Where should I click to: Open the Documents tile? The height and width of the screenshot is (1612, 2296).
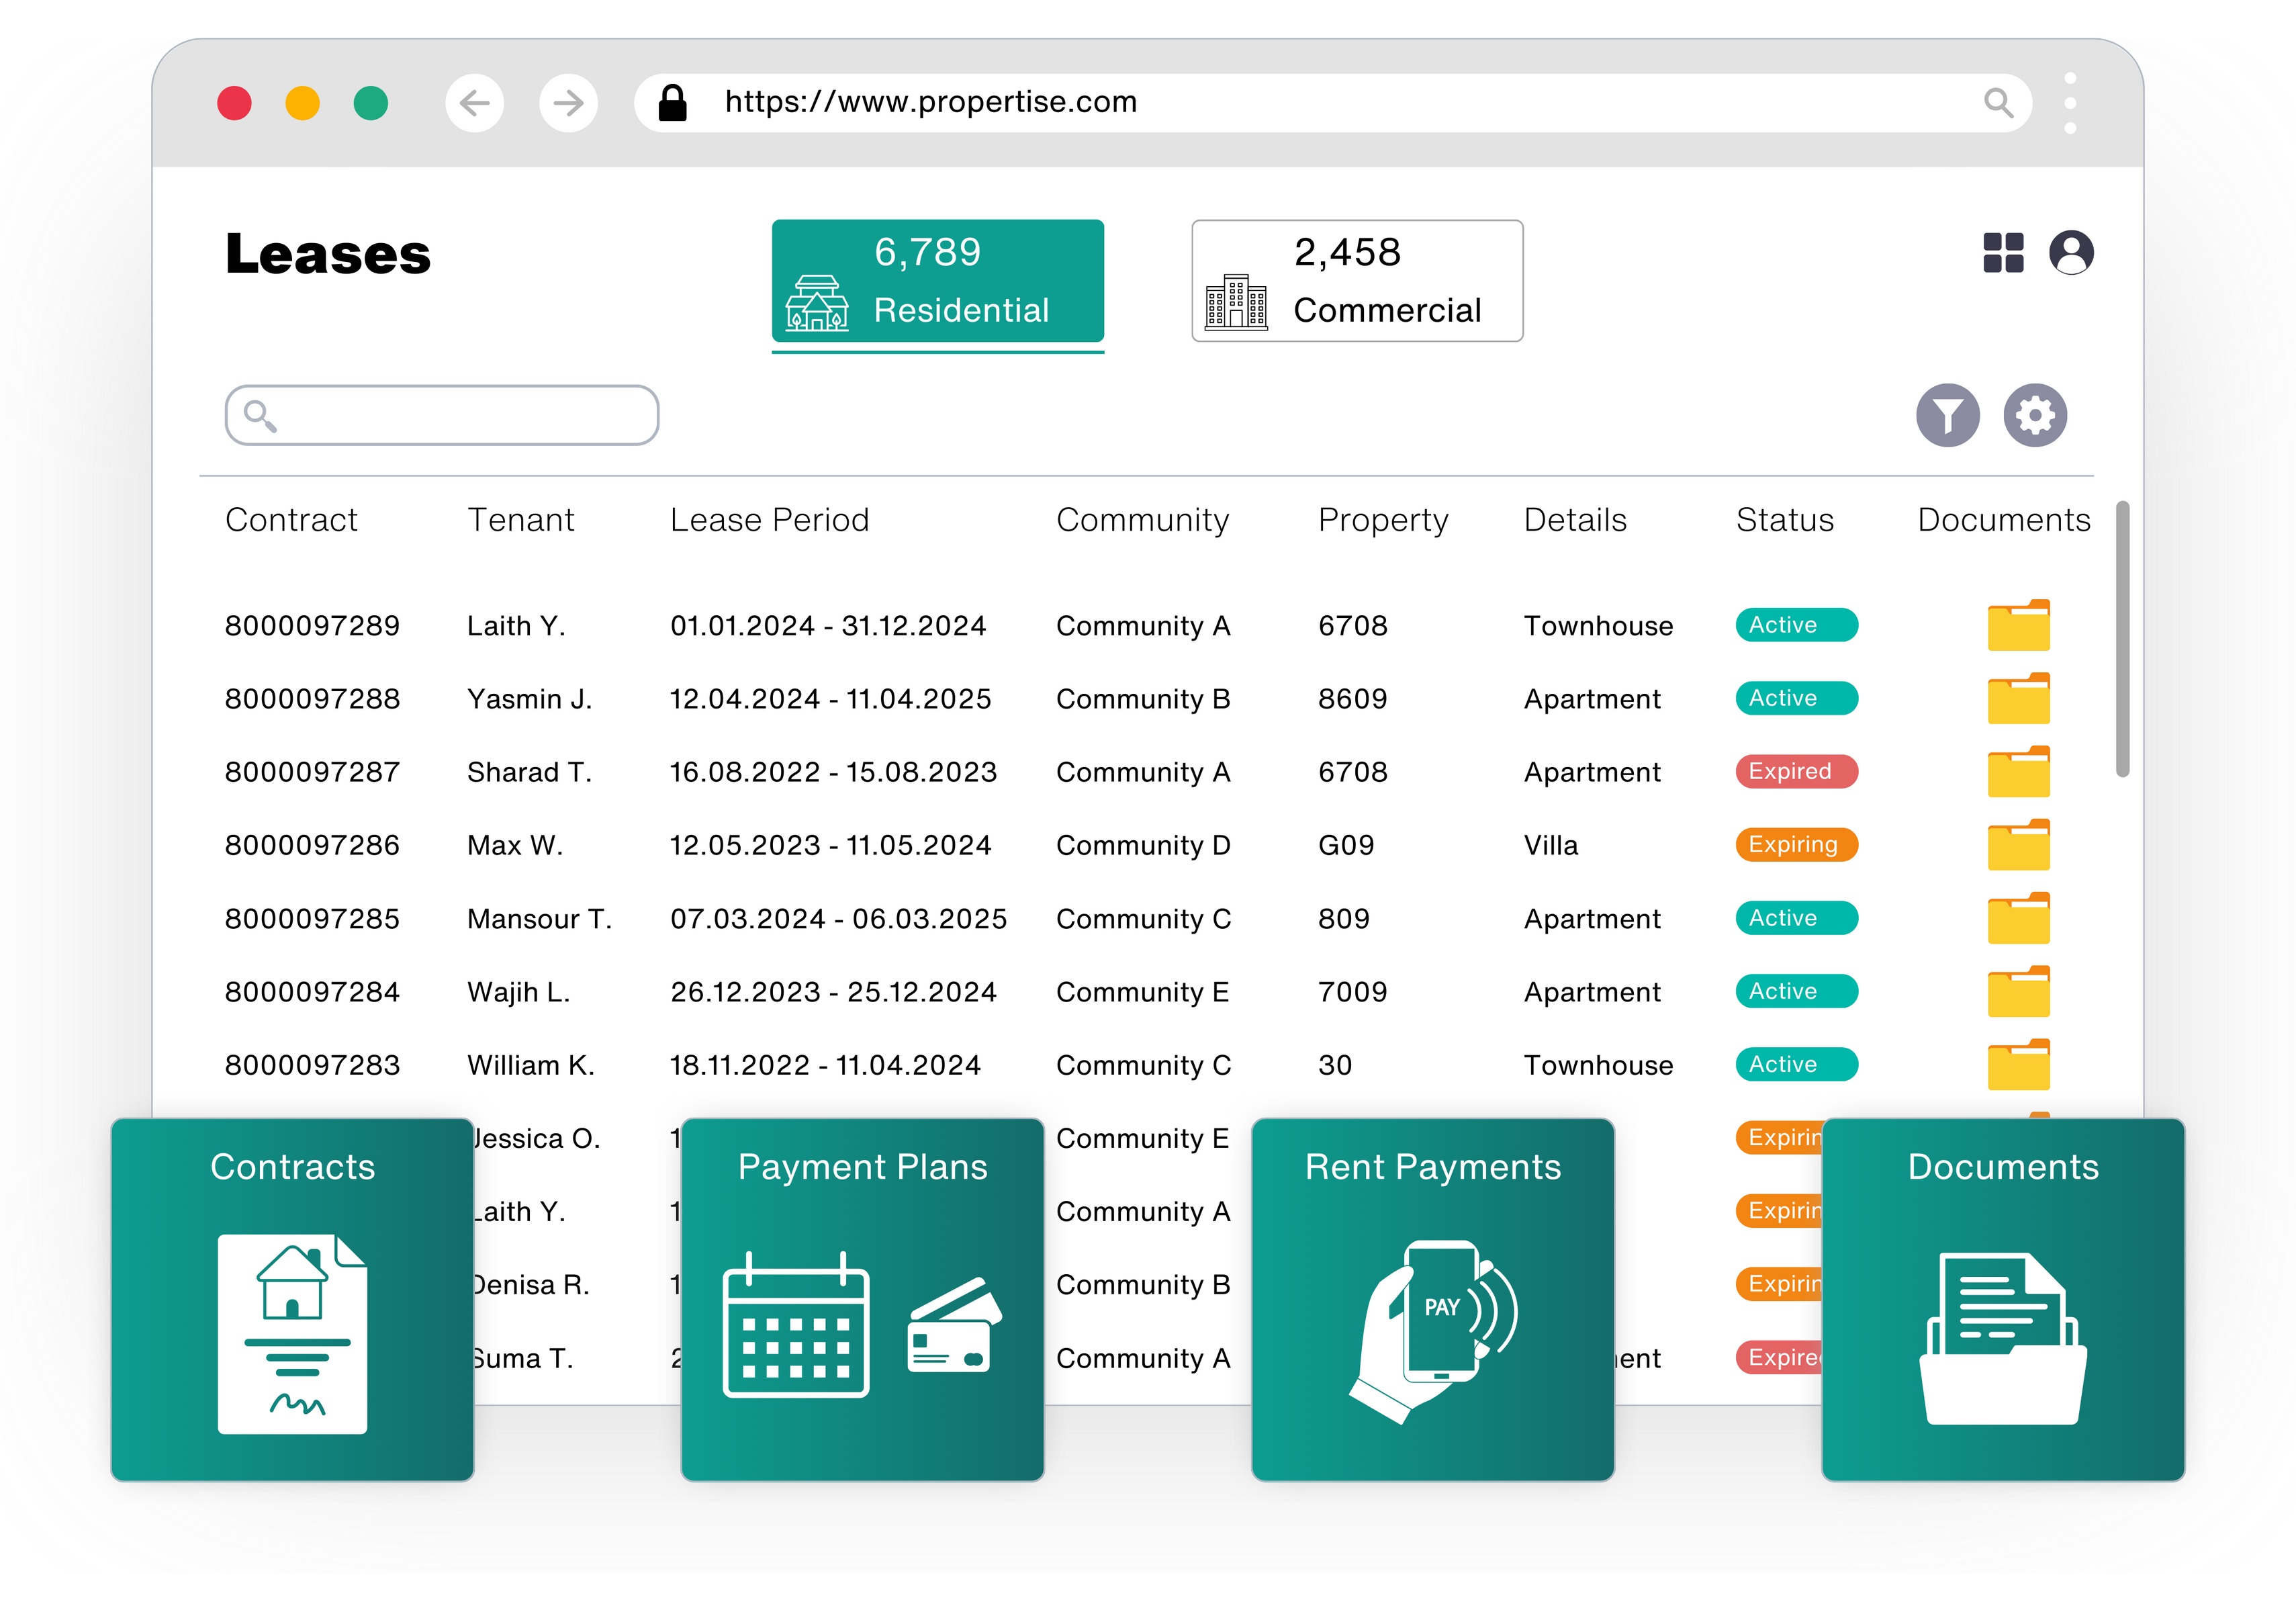(2002, 1299)
